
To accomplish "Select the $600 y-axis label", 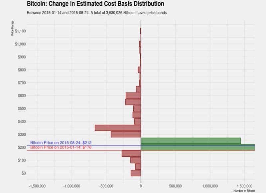I will (22, 96).
